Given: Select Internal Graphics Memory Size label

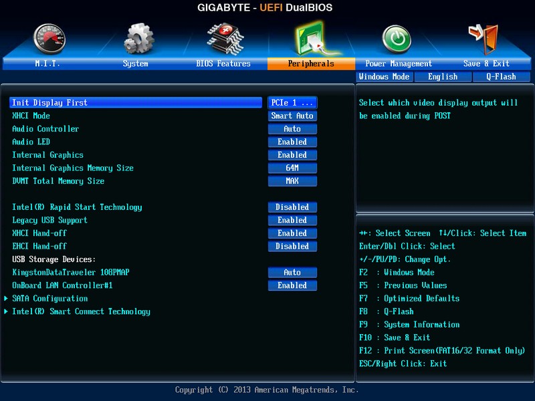Looking at the screenshot, I should click(73, 168).
